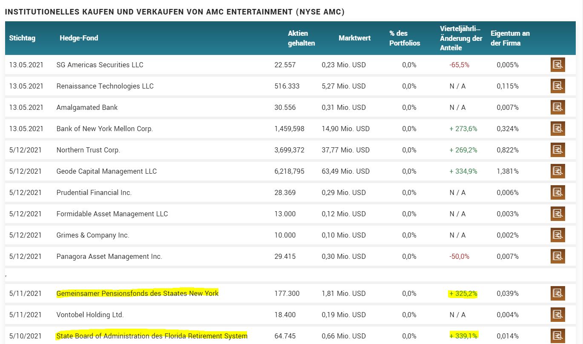Screen dimensions: 583x344
Task: Open the highlighted State Board of Administration entry
Action: (152, 336)
